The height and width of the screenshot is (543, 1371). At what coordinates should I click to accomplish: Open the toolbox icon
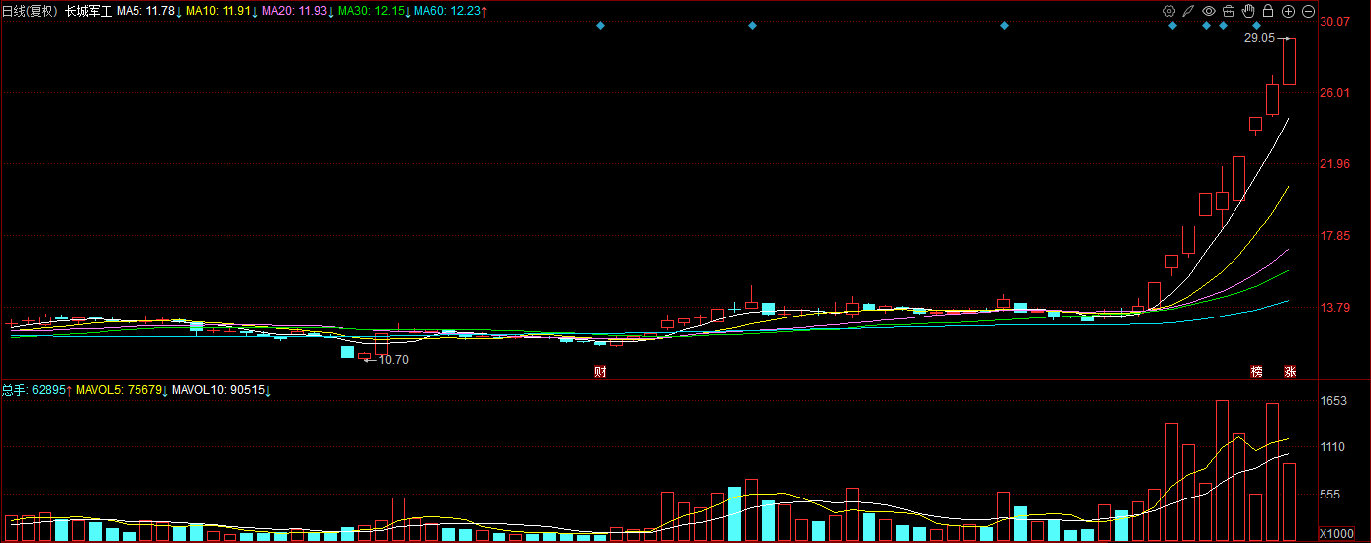pos(1228,11)
